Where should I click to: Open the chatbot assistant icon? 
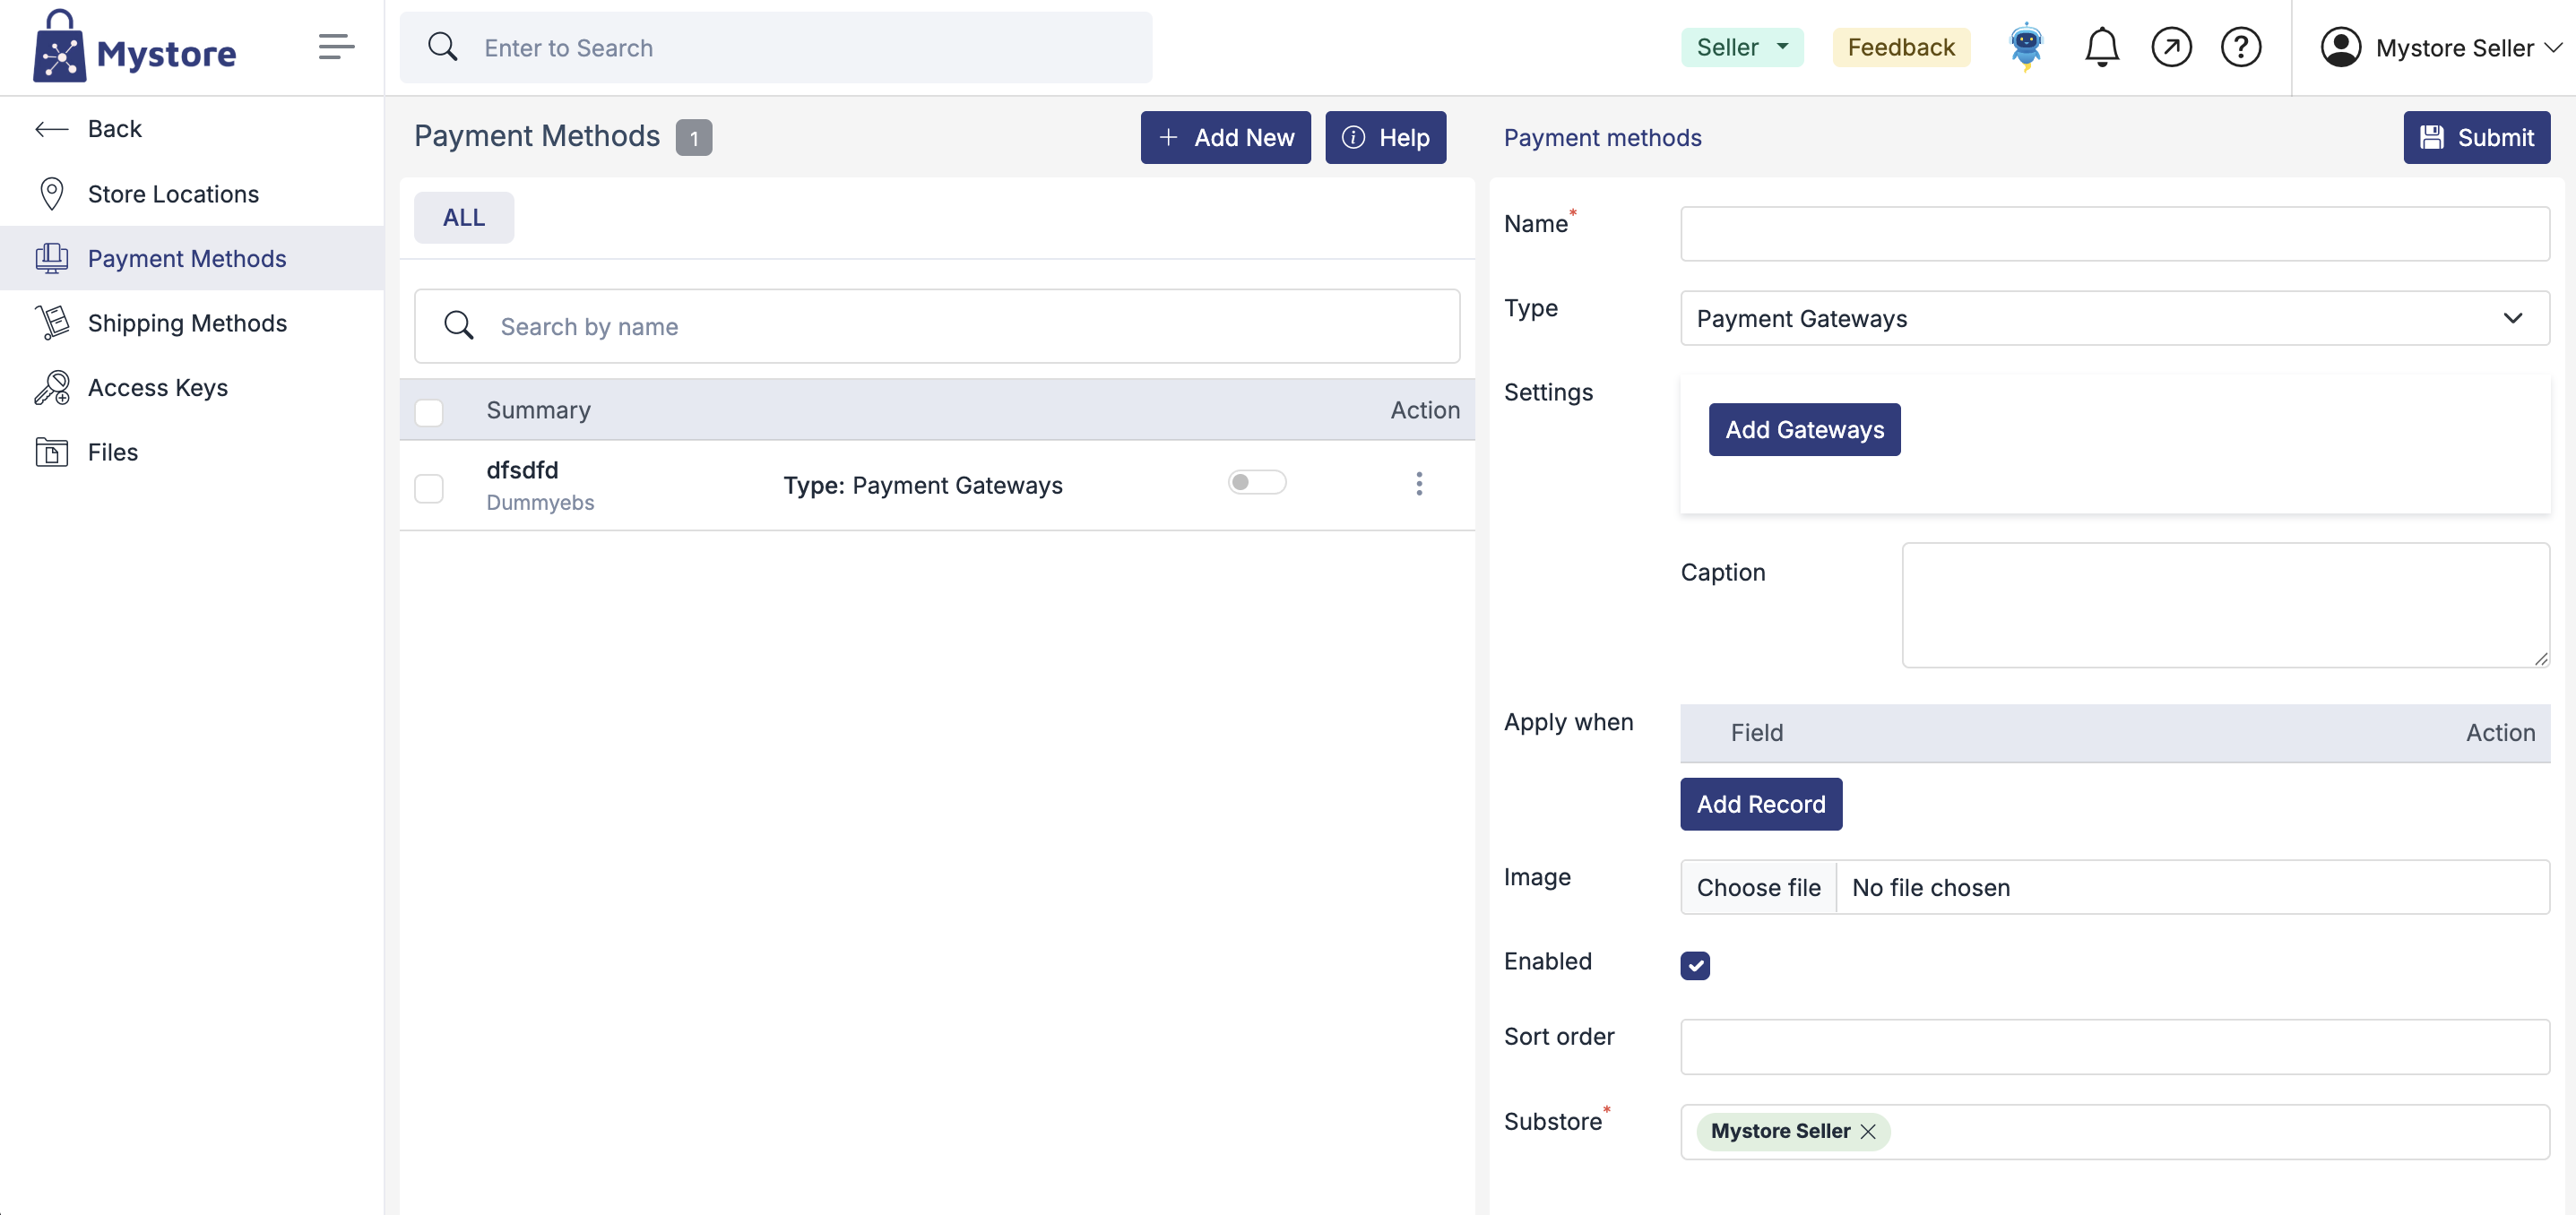coord(2026,47)
